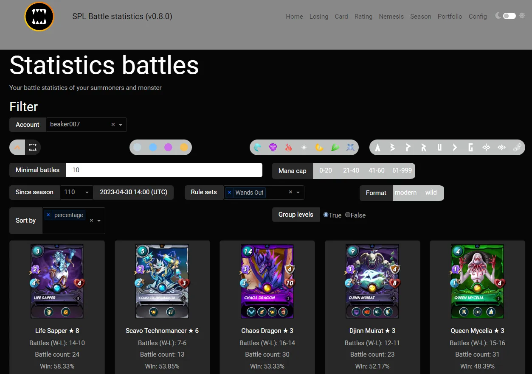Filter by Water element icon
This screenshot has height=374, width=532.
tap(257, 147)
